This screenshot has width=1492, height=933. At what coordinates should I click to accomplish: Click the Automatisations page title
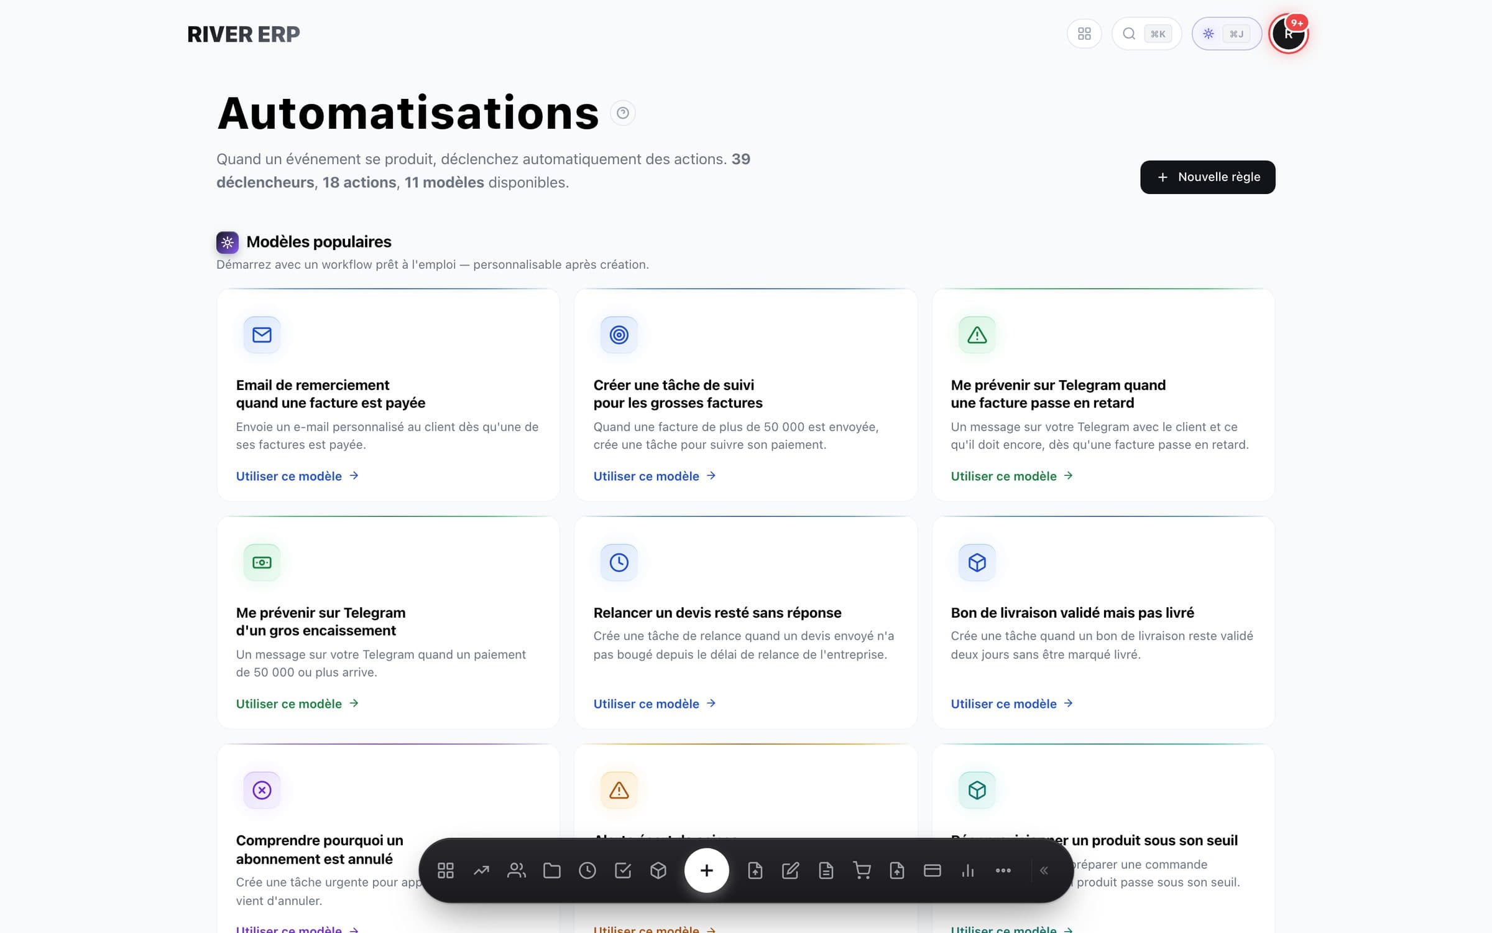[x=408, y=113]
